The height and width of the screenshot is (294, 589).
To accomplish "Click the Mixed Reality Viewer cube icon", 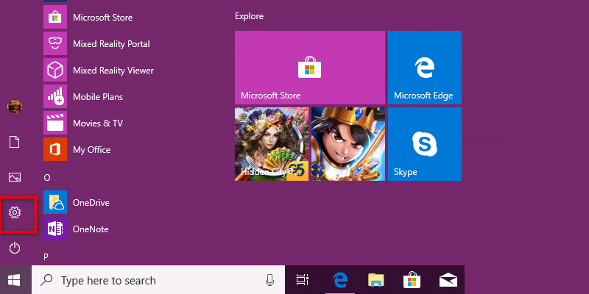I will coord(55,70).
